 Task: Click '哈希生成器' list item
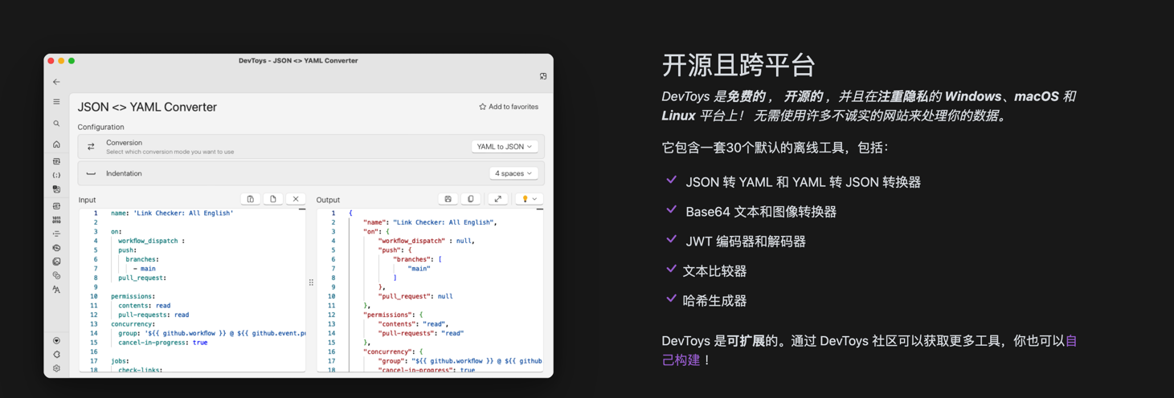pos(714,301)
